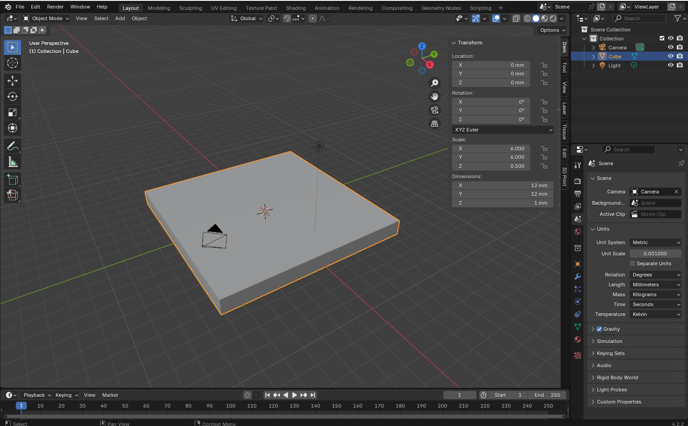Open the Render menu

click(55, 7)
